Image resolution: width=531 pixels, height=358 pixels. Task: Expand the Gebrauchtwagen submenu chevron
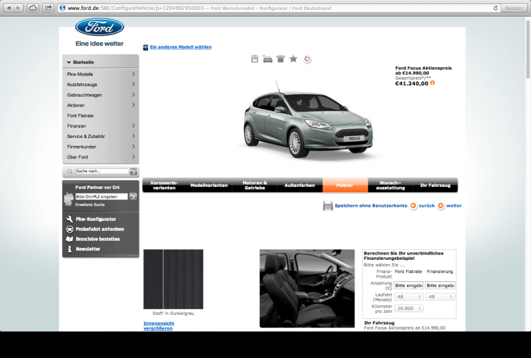[x=133, y=95]
